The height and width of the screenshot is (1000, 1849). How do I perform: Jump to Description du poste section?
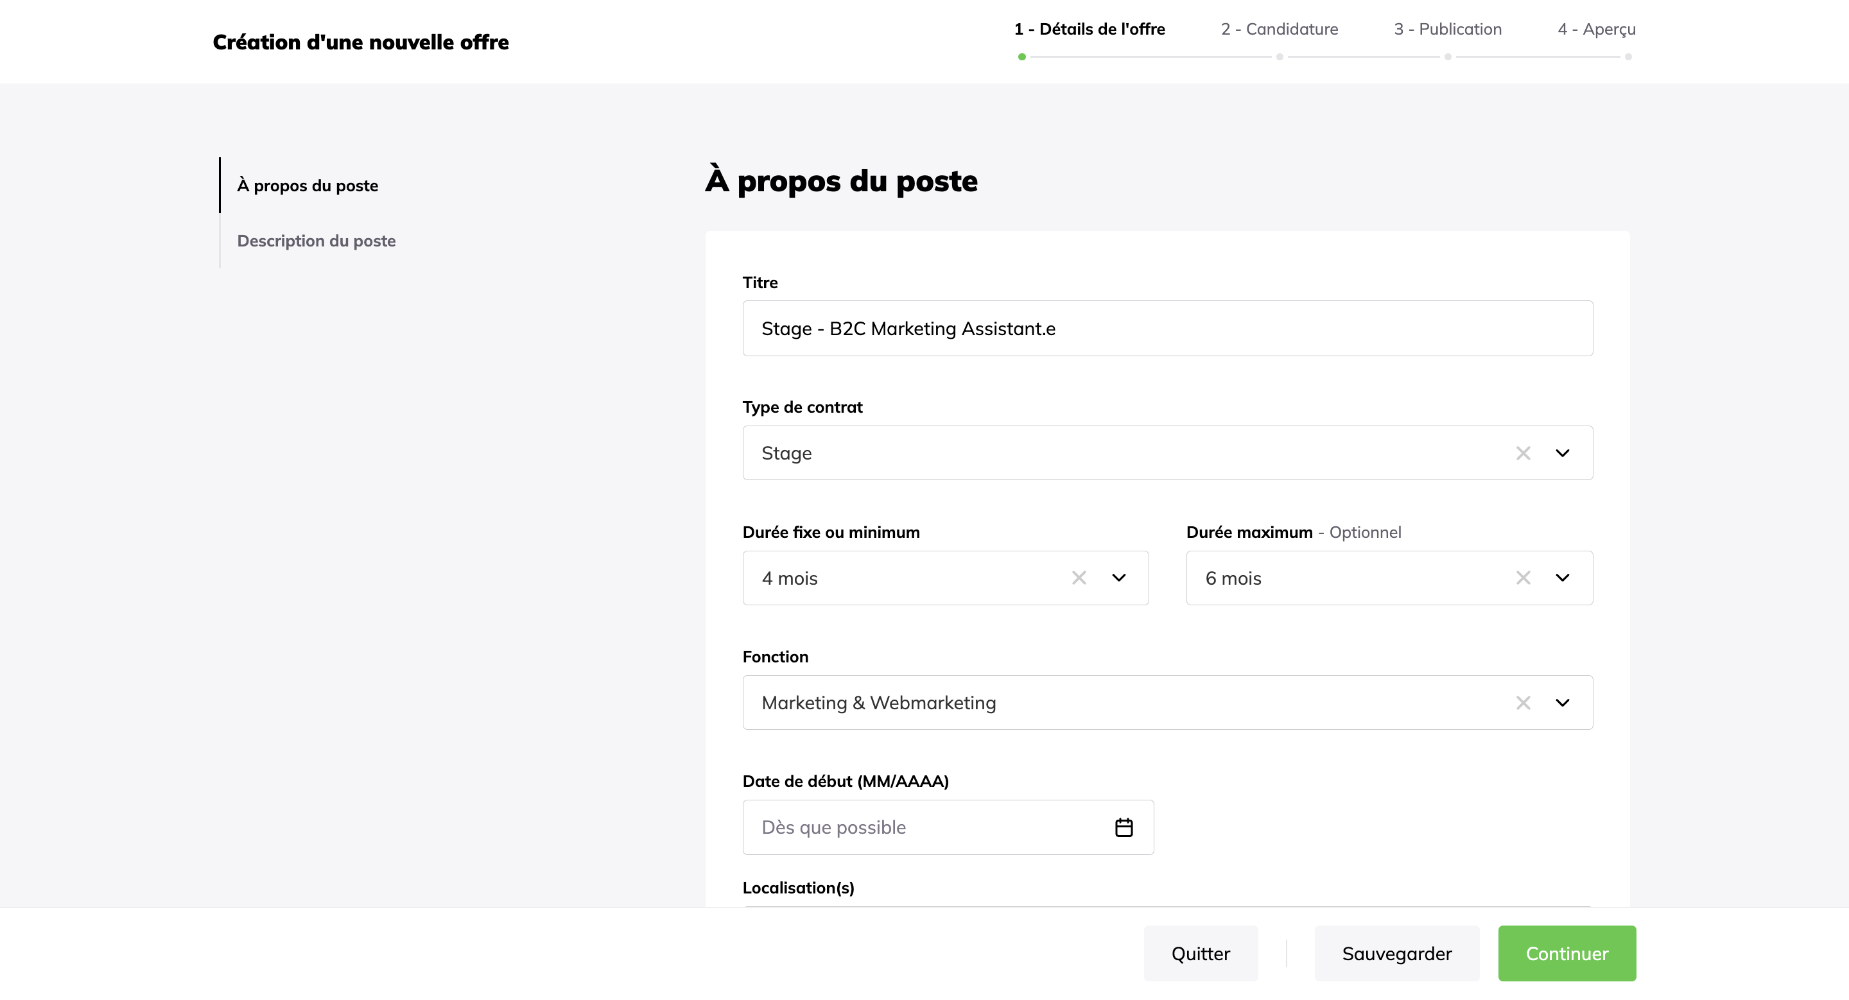pyautogui.click(x=316, y=241)
